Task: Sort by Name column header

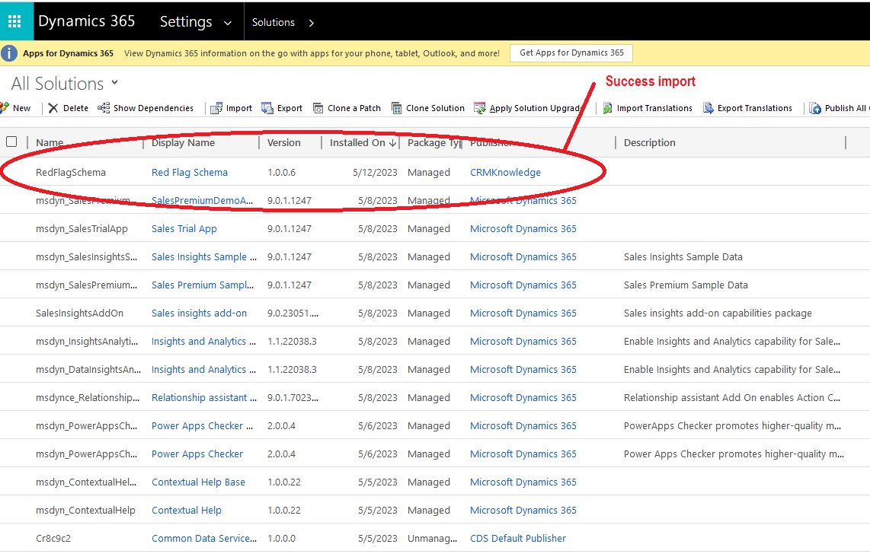Action: (50, 142)
